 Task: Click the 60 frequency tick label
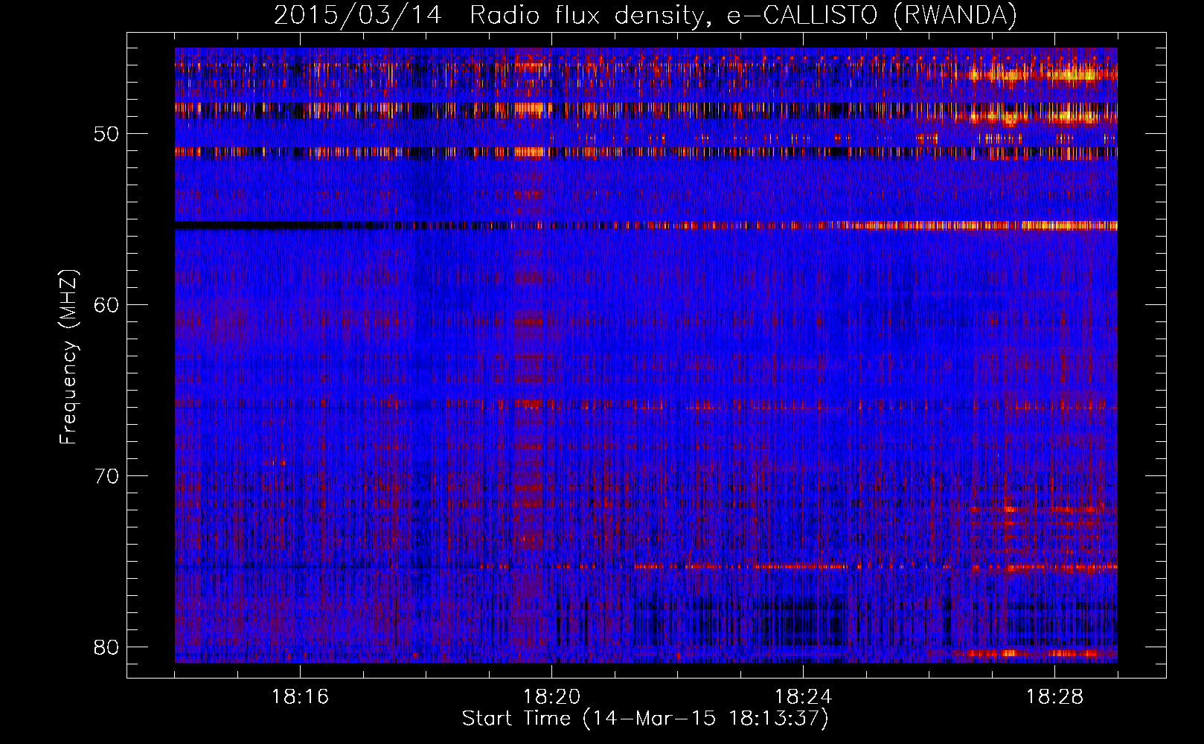click(x=106, y=305)
